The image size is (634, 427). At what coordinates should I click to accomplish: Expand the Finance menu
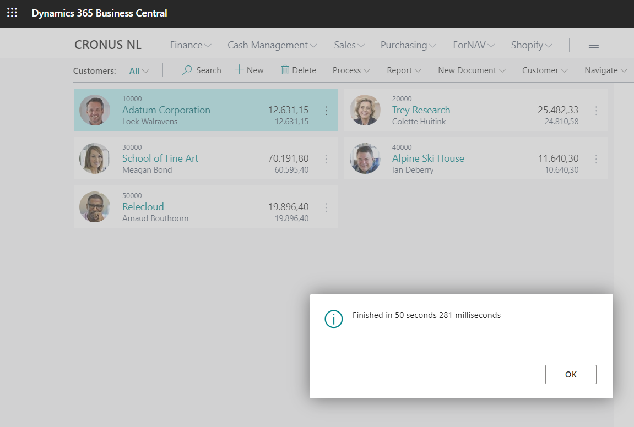191,46
